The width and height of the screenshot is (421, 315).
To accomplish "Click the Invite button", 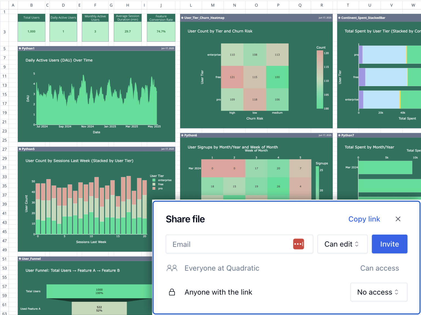I will pyautogui.click(x=389, y=244).
